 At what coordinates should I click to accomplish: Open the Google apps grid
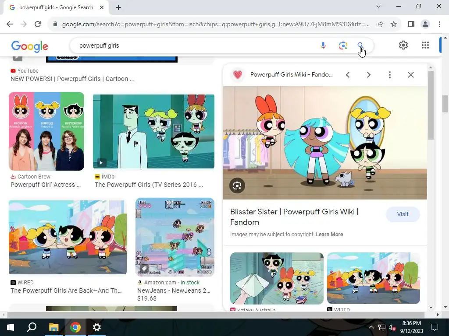tap(425, 45)
